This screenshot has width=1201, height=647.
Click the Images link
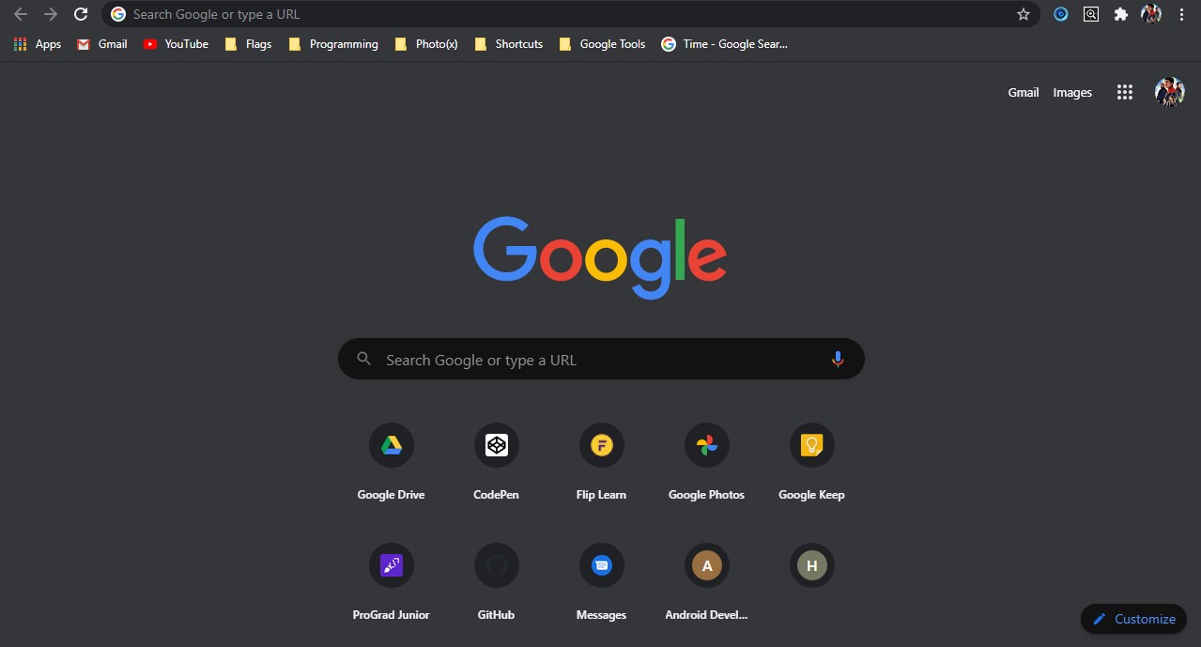1072,92
